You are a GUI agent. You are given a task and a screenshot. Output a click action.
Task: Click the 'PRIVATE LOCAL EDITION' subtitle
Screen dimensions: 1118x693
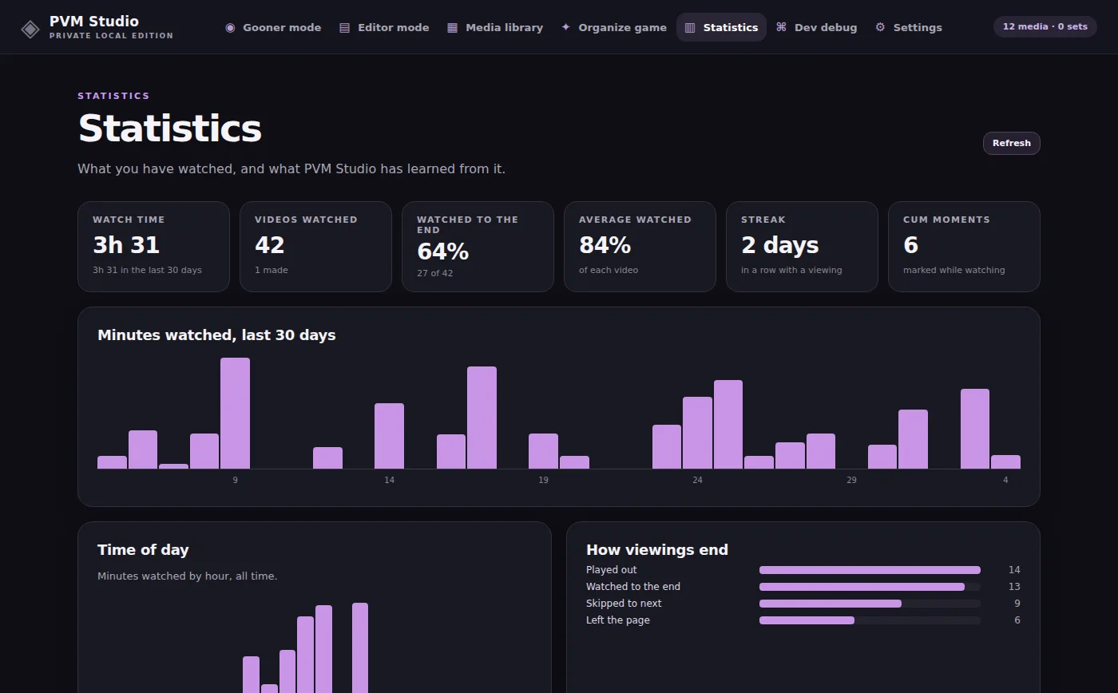[x=111, y=36]
